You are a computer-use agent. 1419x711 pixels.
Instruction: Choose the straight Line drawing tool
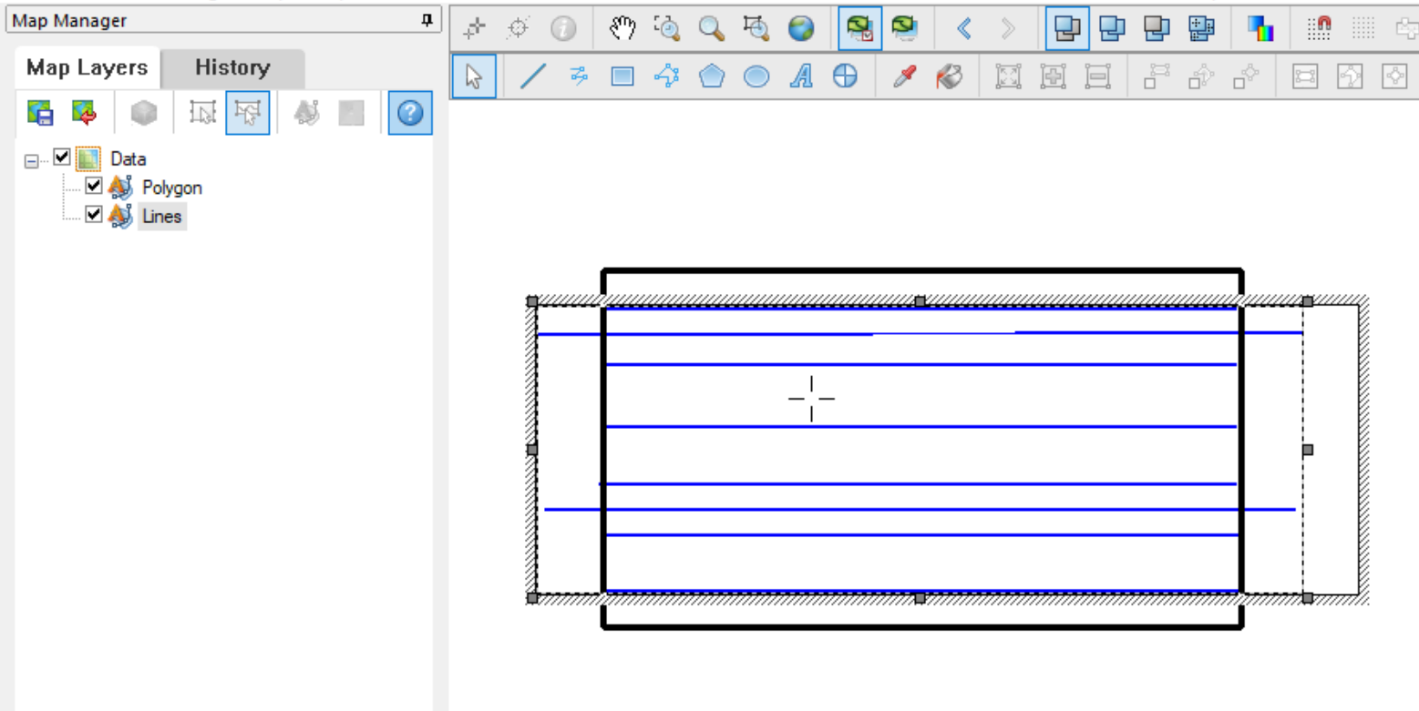(x=532, y=77)
